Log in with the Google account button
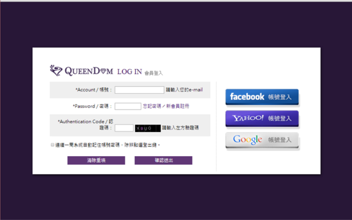Screen dimensions: 352x220 pos(262,140)
